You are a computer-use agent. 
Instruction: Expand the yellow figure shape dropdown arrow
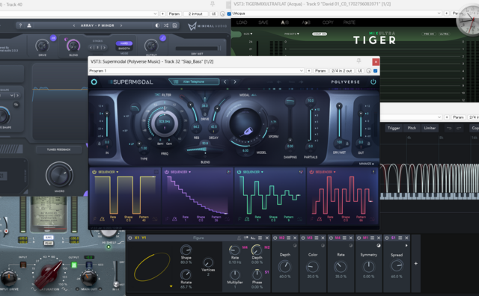pos(171,286)
